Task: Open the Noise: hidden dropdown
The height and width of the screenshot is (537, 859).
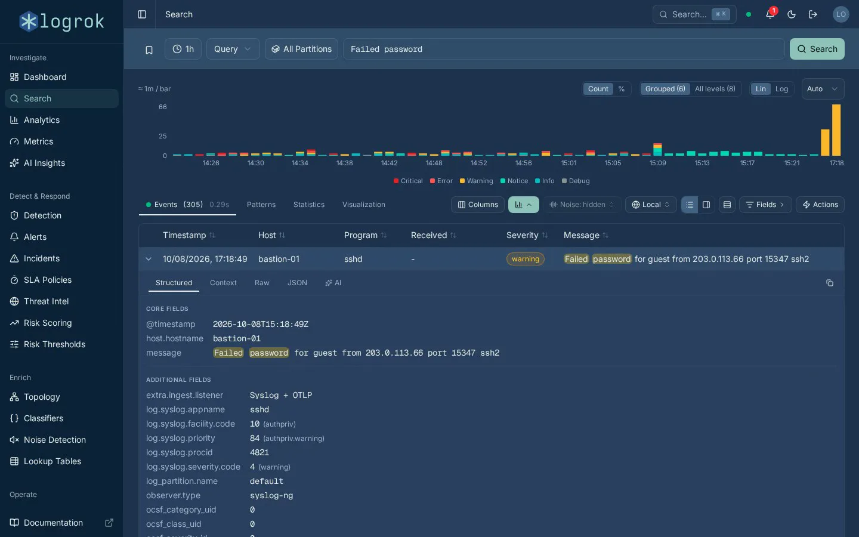Action: pyautogui.click(x=582, y=205)
